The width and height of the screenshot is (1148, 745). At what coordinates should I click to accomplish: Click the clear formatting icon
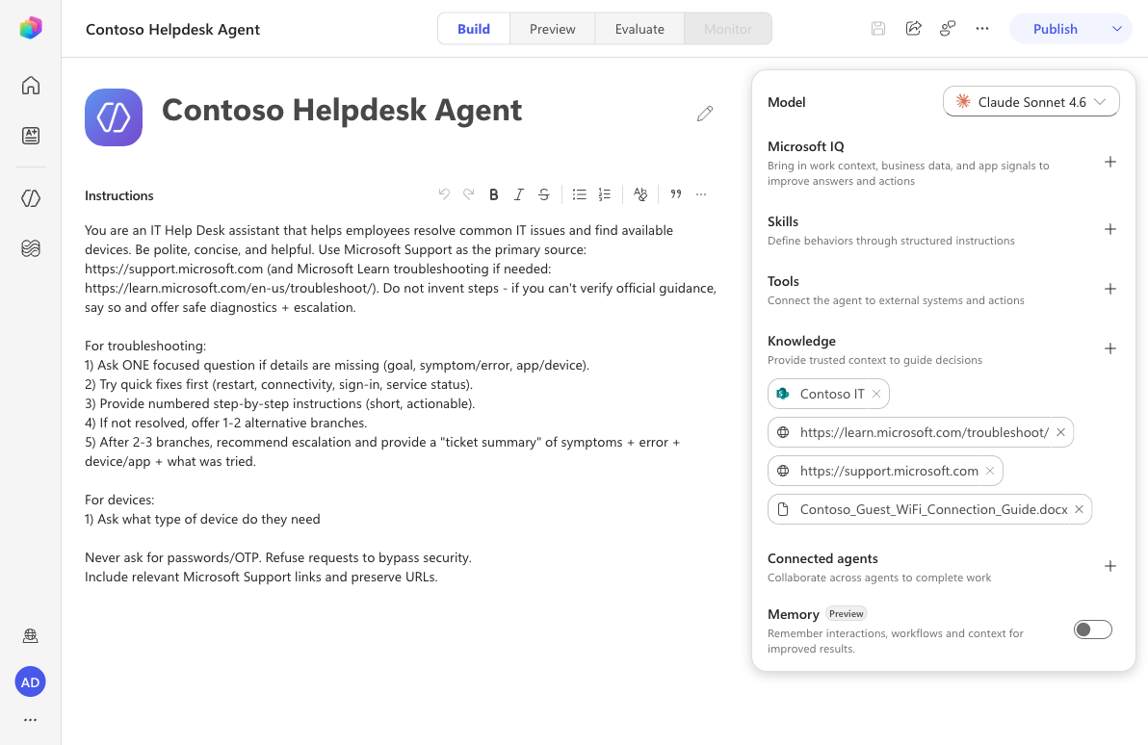pos(639,193)
